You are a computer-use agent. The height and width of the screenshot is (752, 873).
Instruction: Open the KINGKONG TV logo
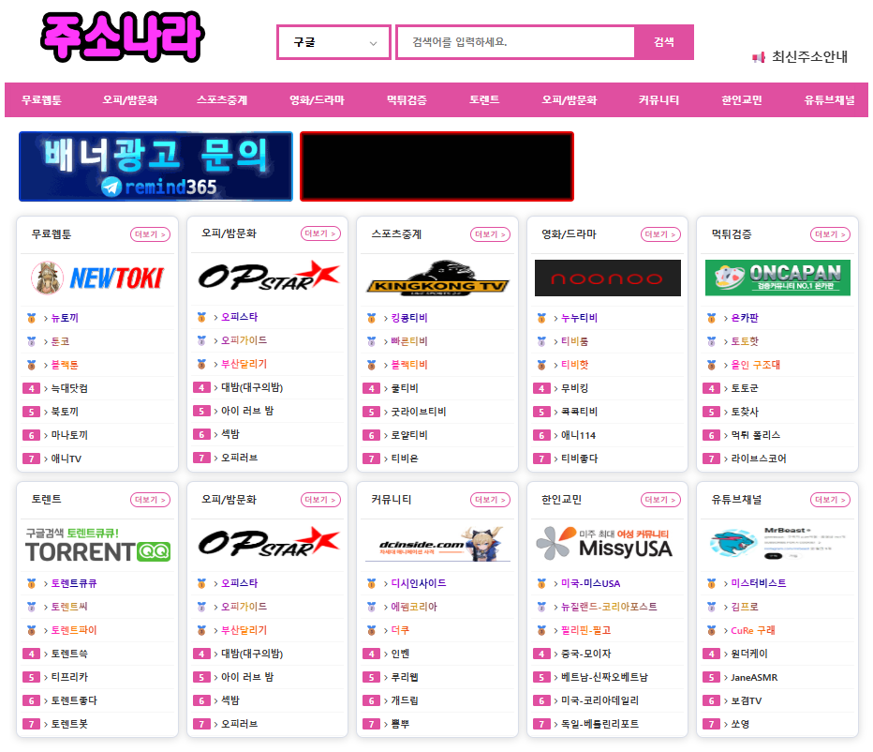[437, 278]
